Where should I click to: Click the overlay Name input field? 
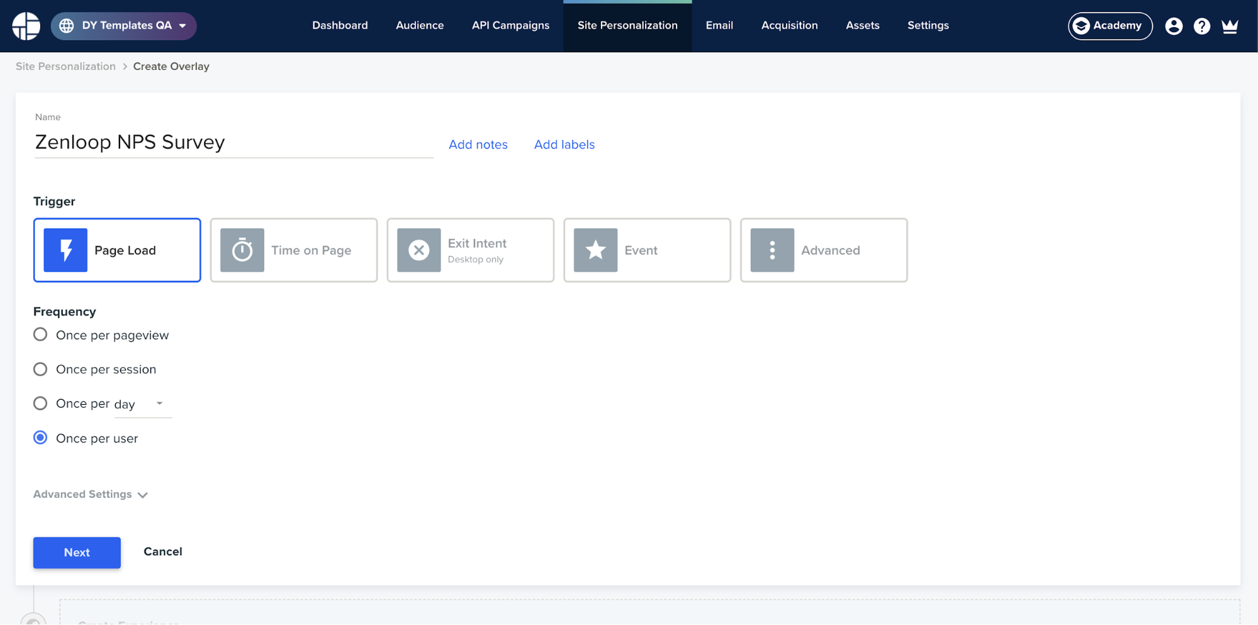tap(233, 142)
